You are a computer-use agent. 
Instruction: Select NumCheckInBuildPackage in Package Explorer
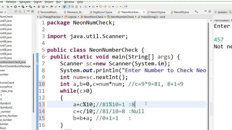(15, 66)
